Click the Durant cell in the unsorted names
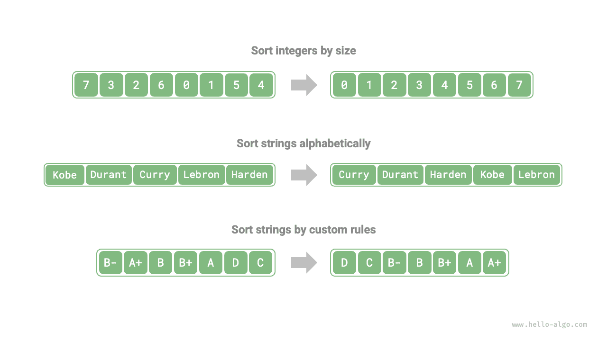The width and height of the screenshot is (607, 341). (x=109, y=175)
